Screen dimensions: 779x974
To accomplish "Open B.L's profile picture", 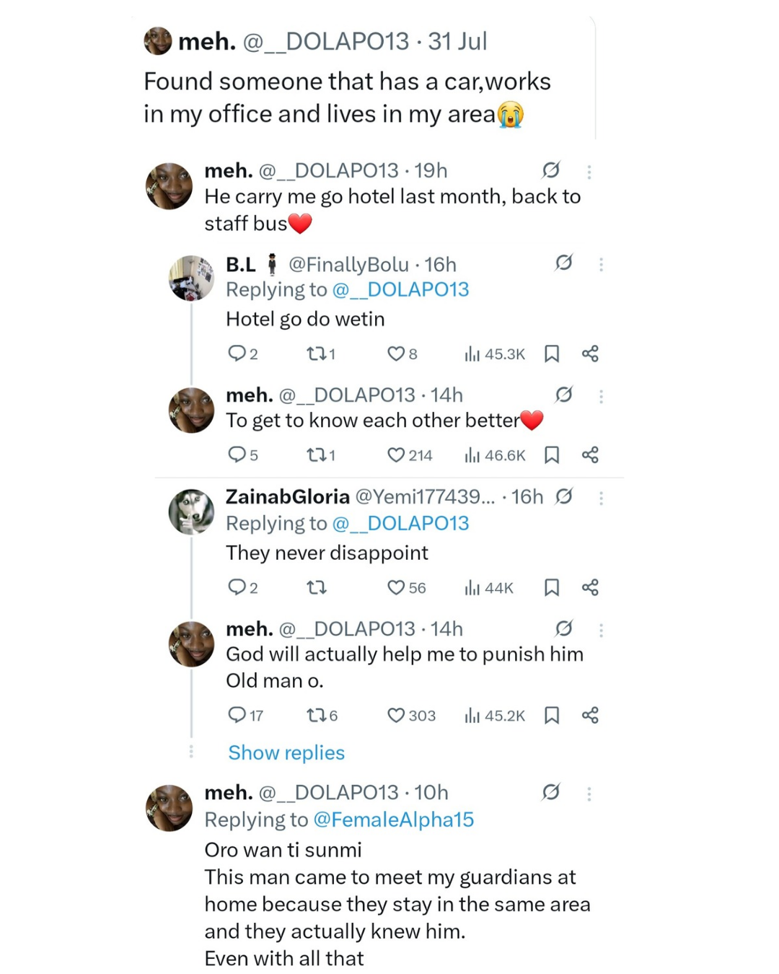I will [191, 278].
